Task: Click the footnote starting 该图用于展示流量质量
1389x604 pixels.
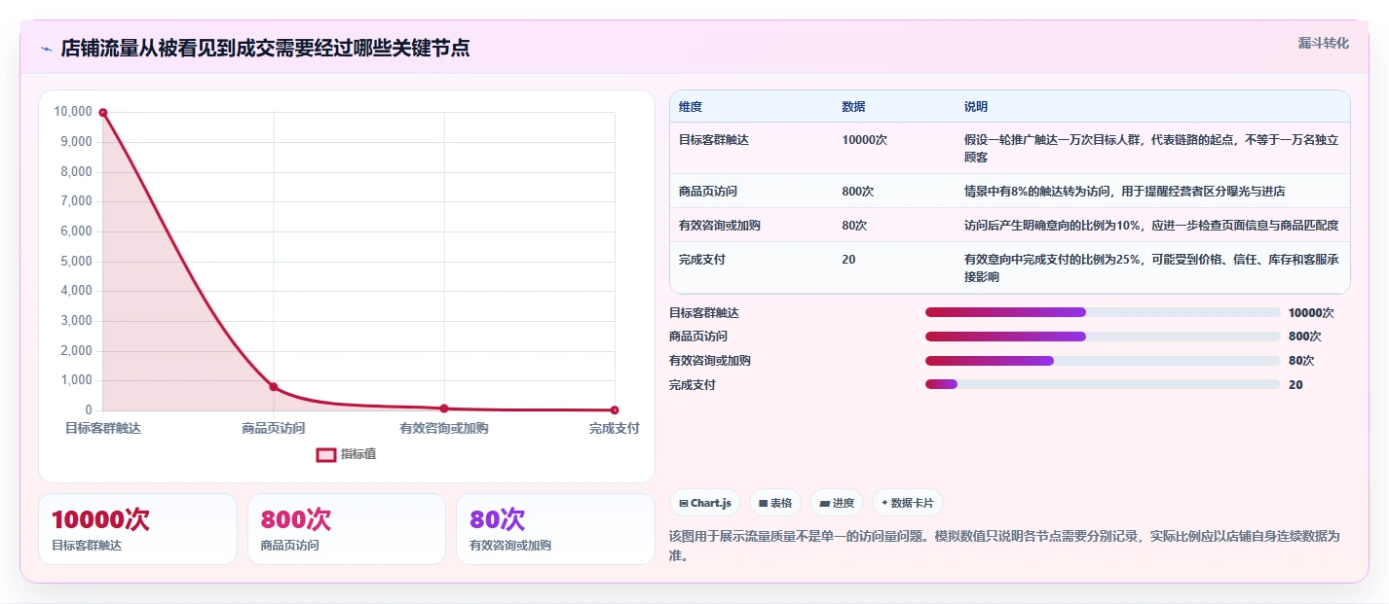Action: [x=1004, y=546]
